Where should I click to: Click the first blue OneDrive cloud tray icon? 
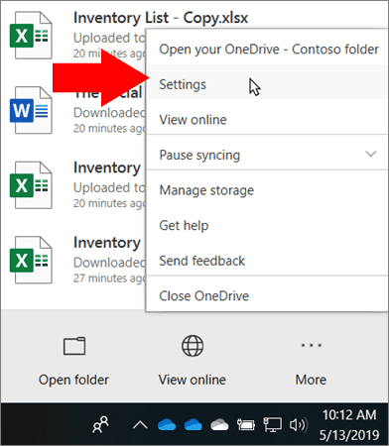click(167, 424)
